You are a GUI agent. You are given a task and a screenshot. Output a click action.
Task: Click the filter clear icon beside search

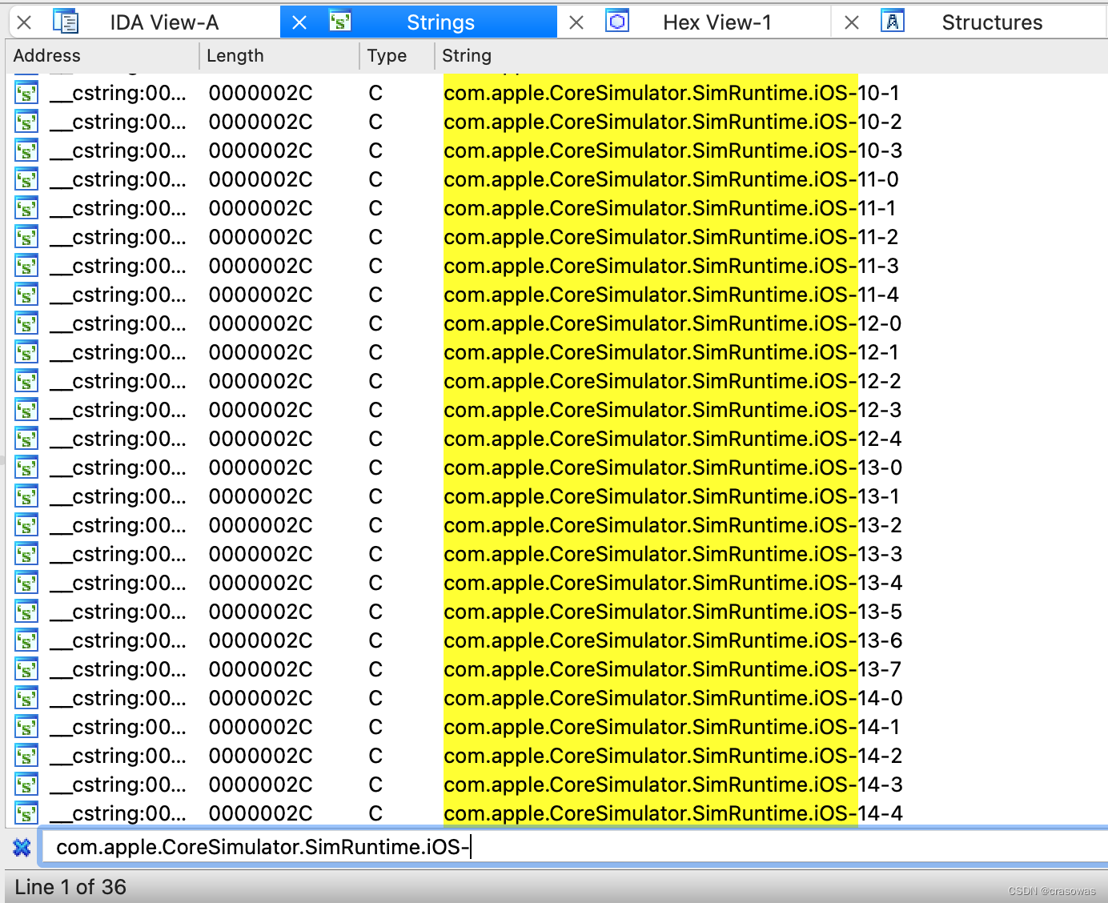(x=22, y=847)
